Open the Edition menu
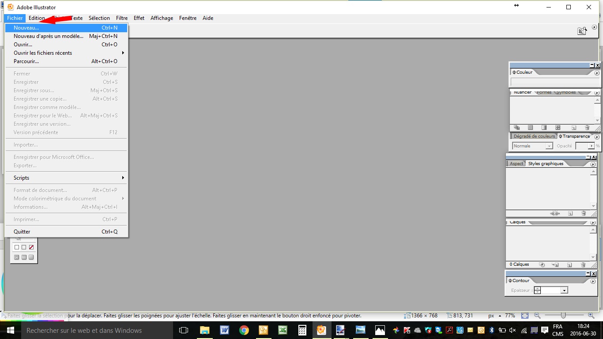 coord(37,18)
